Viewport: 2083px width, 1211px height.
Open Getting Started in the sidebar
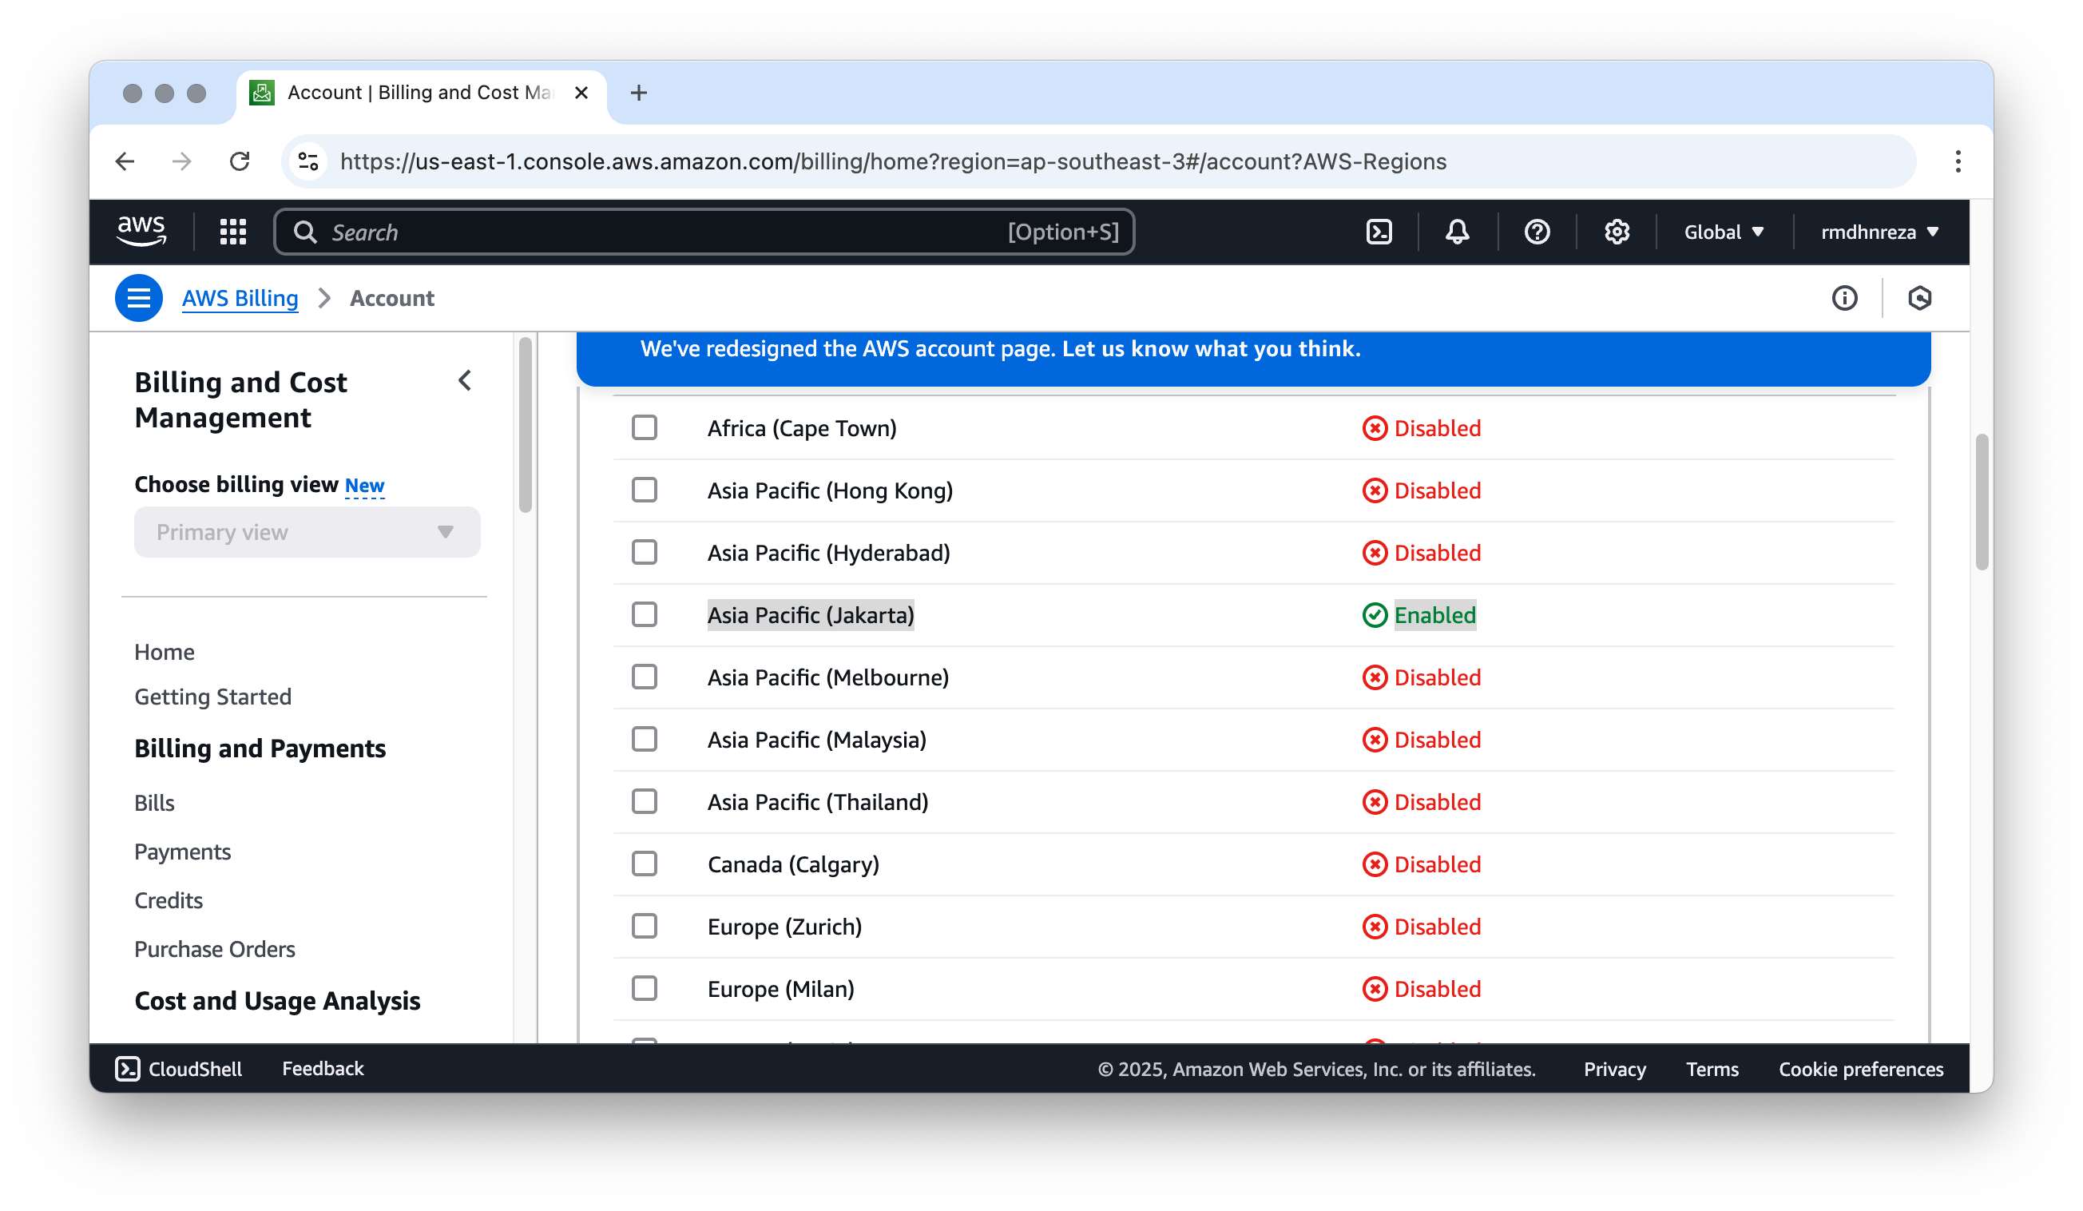[212, 697]
